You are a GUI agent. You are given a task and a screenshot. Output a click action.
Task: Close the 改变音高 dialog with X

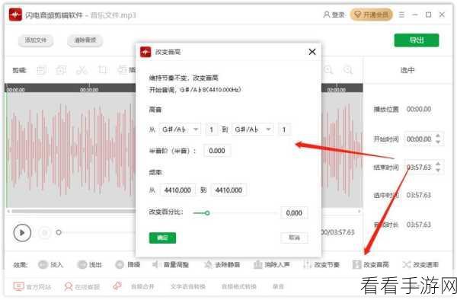[312, 52]
